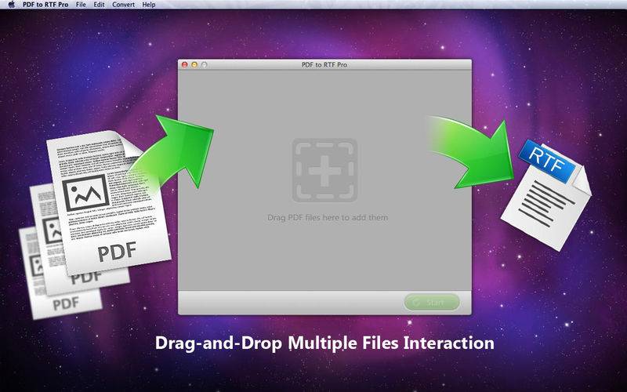The height and width of the screenshot is (392, 627).
Task: Click the add-files plus icon in drop area
Action: pos(324,170)
